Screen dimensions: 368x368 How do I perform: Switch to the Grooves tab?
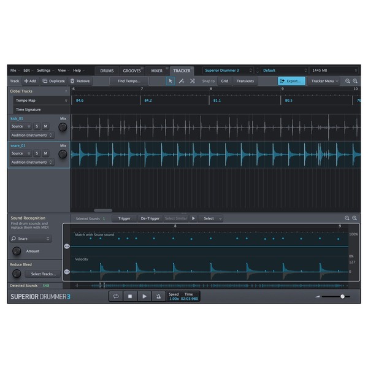tap(132, 71)
